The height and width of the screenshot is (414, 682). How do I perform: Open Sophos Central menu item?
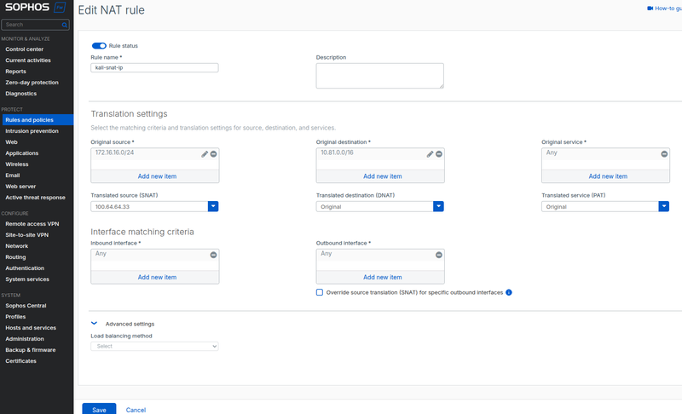pos(26,306)
